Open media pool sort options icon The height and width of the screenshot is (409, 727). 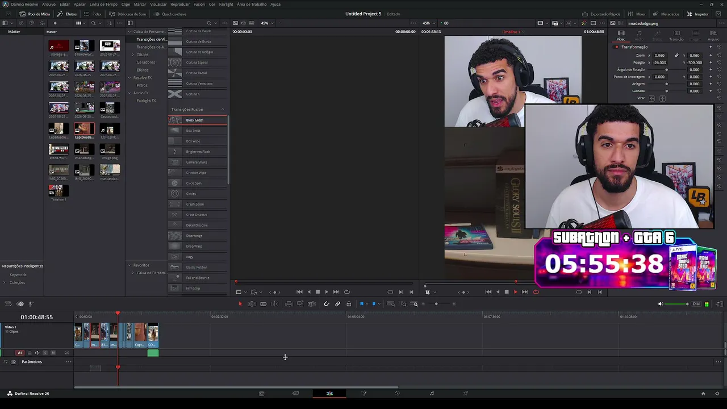[108, 23]
